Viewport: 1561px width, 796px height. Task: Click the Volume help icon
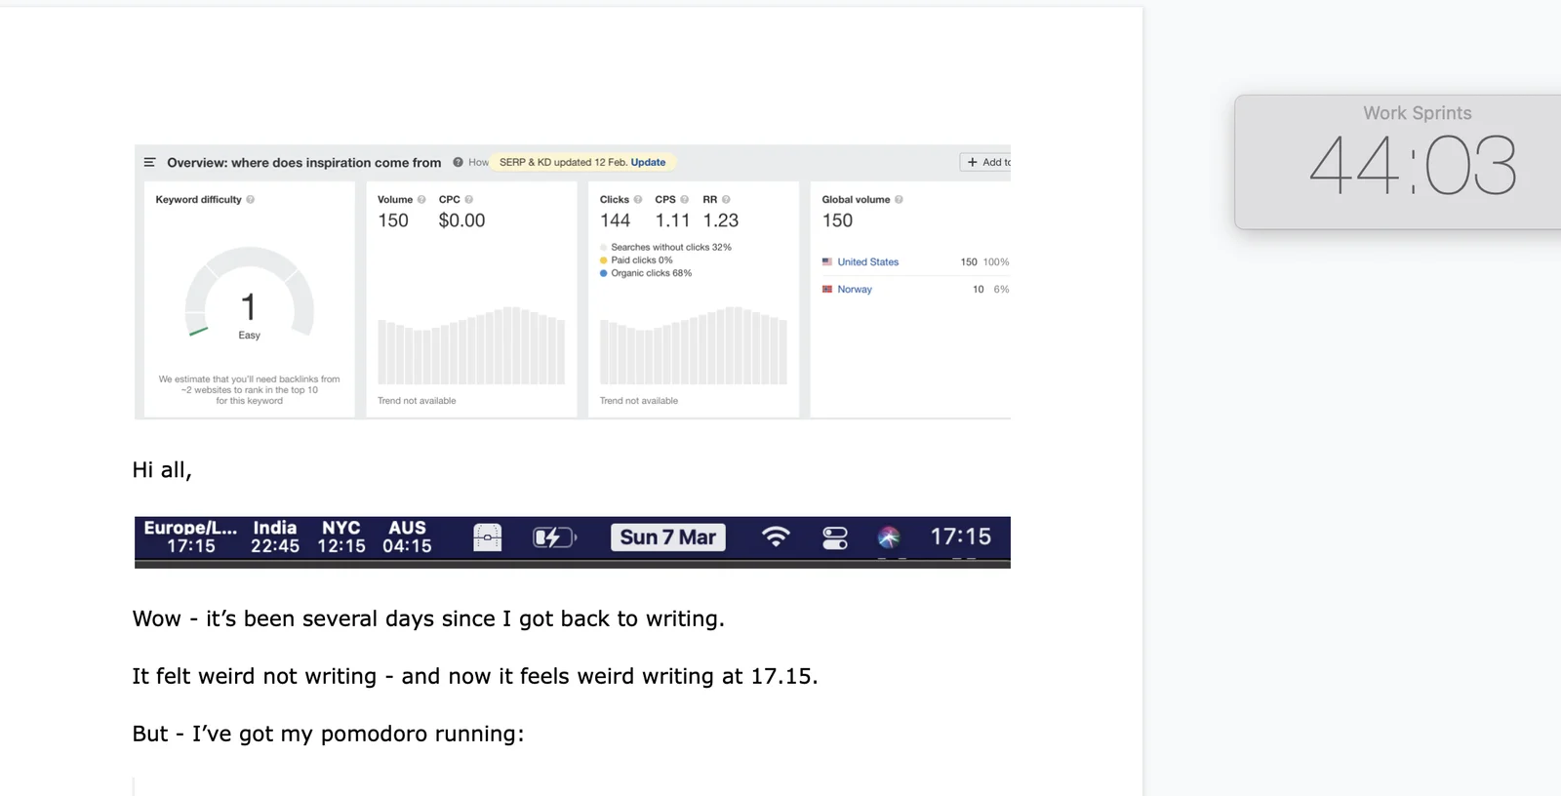click(421, 199)
